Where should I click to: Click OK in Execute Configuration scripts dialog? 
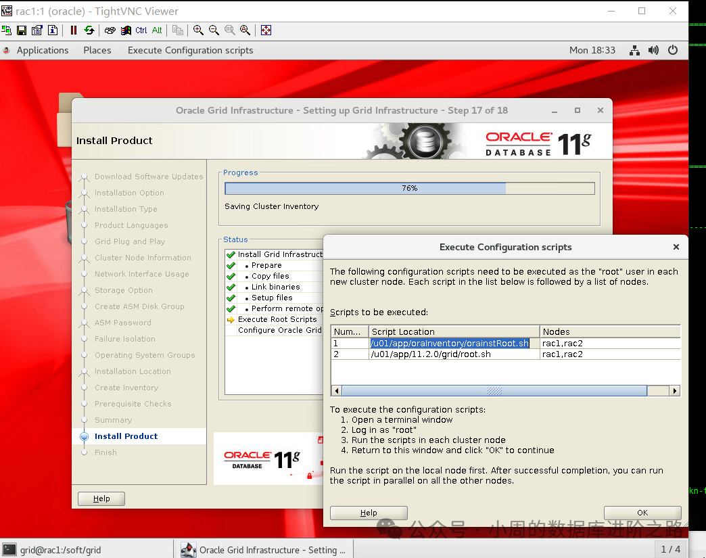click(x=642, y=513)
